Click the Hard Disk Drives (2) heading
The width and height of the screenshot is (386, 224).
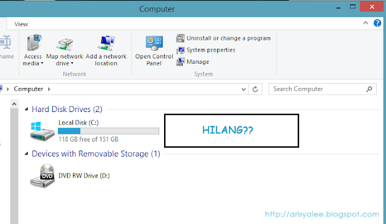67,109
